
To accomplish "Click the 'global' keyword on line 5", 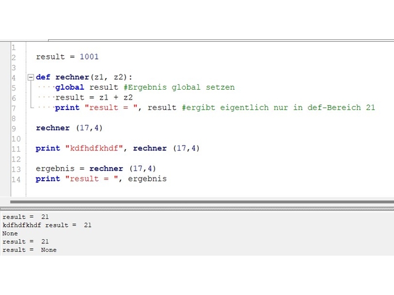I will tap(70, 87).
